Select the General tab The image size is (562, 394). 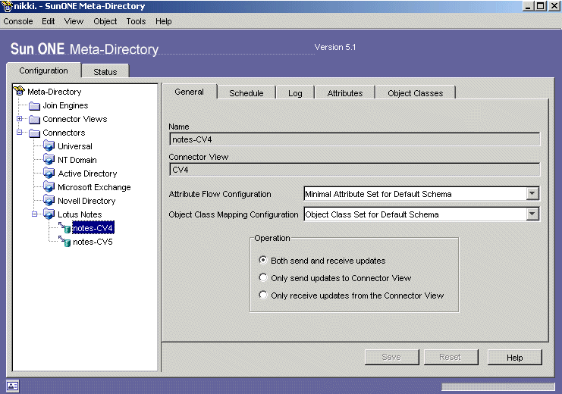coord(190,92)
